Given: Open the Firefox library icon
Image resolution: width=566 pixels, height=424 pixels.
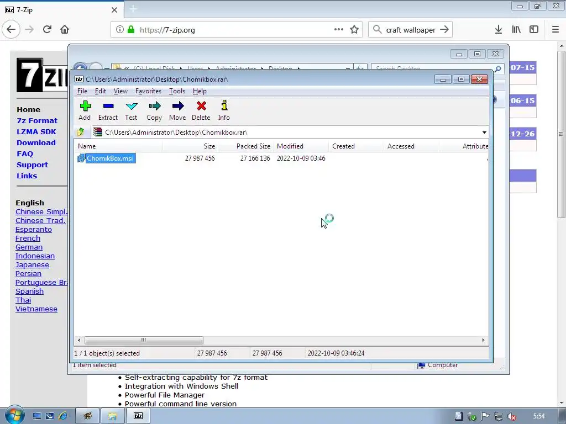Looking at the screenshot, I should pyautogui.click(x=516, y=30).
